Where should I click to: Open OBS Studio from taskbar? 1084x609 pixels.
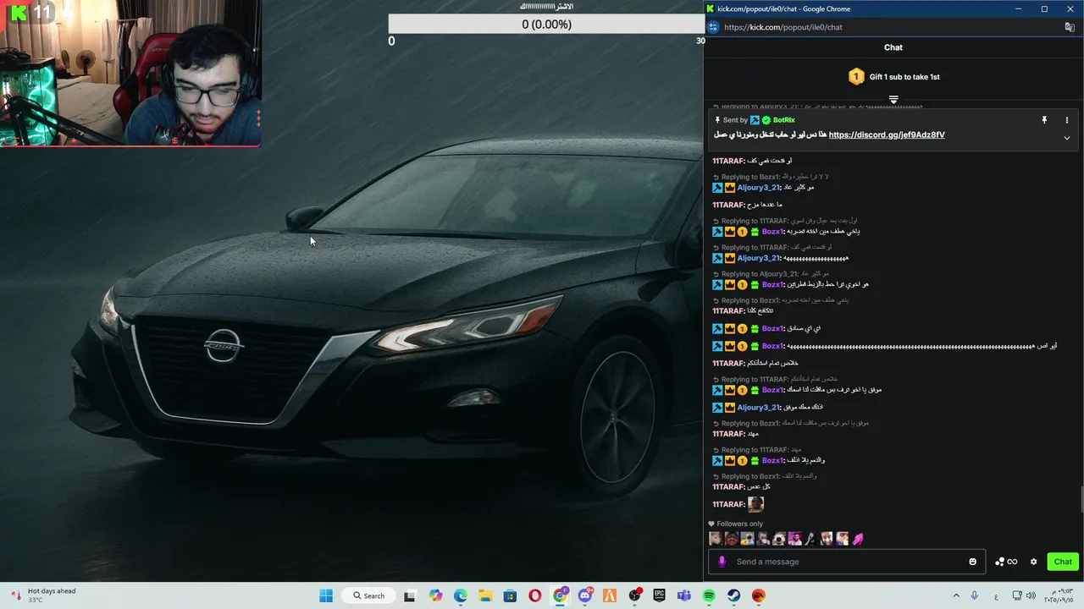[634, 595]
